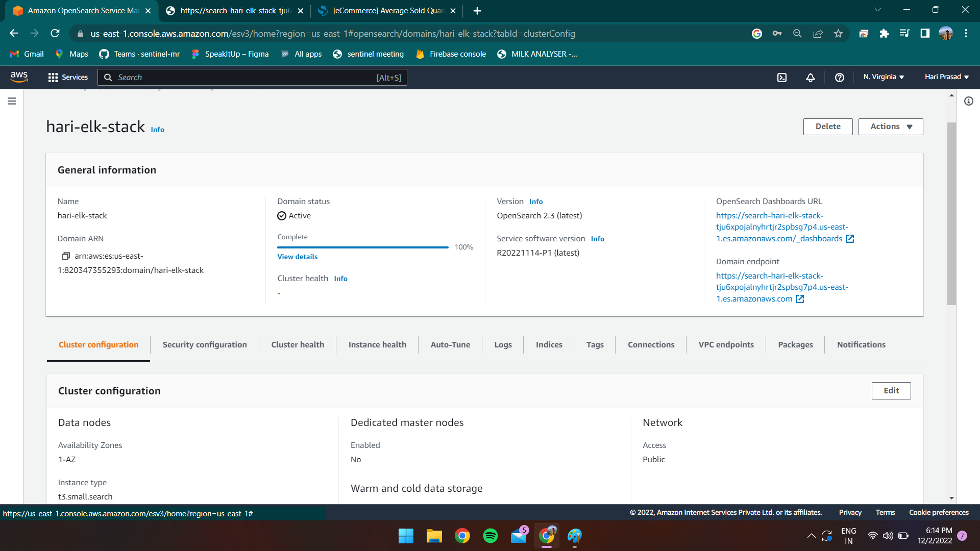Image resolution: width=980 pixels, height=551 pixels.
Task: Open the AWS help question-mark icon
Action: tap(839, 78)
